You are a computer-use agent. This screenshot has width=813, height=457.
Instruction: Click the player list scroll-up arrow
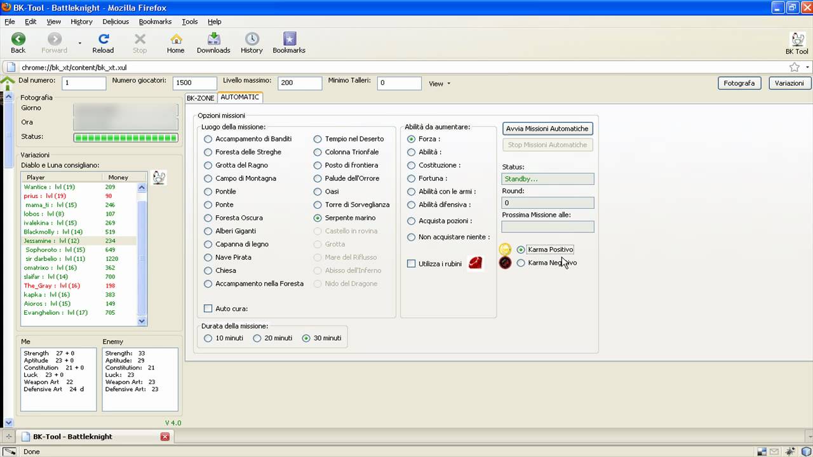142,187
